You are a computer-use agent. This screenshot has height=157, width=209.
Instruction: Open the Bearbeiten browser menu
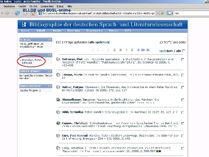(9, 6)
